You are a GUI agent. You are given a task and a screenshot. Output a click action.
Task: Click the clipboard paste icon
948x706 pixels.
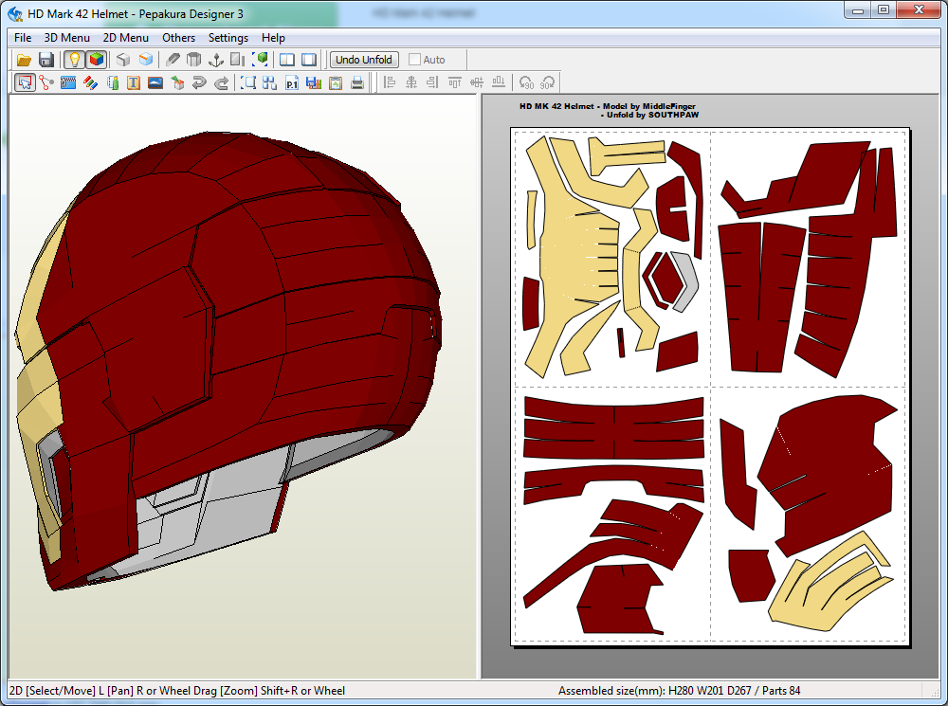click(336, 82)
